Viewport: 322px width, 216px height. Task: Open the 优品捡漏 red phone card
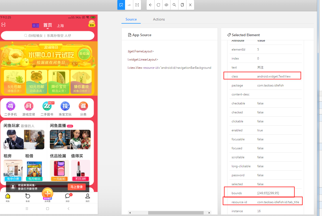click(x=60, y=170)
